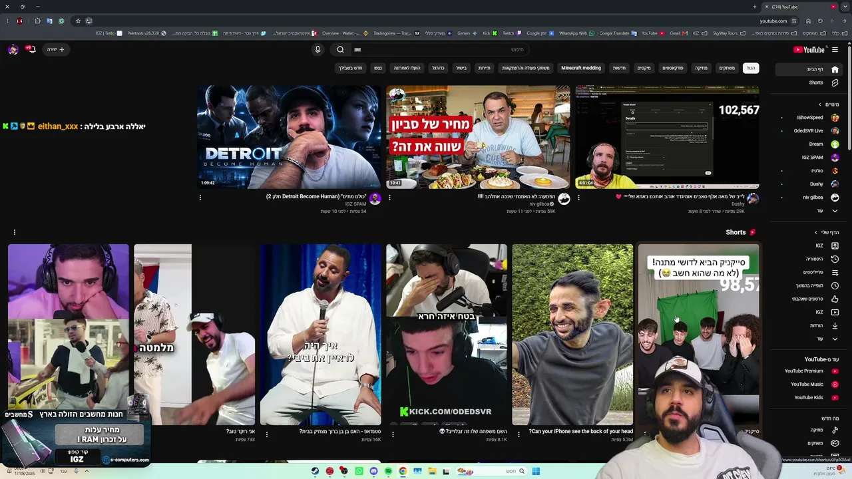
Task: Open IGZ SPAM subscription channel
Action: (x=810, y=158)
